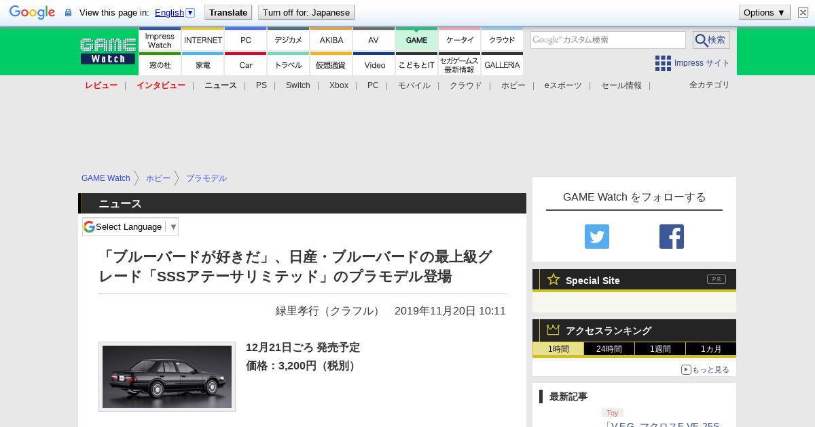This screenshot has height=427, width=815.
Task: Turn off translation for Japanese
Action: pyautogui.click(x=306, y=12)
